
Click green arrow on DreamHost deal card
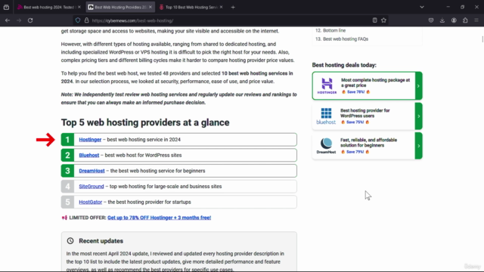coord(418,146)
